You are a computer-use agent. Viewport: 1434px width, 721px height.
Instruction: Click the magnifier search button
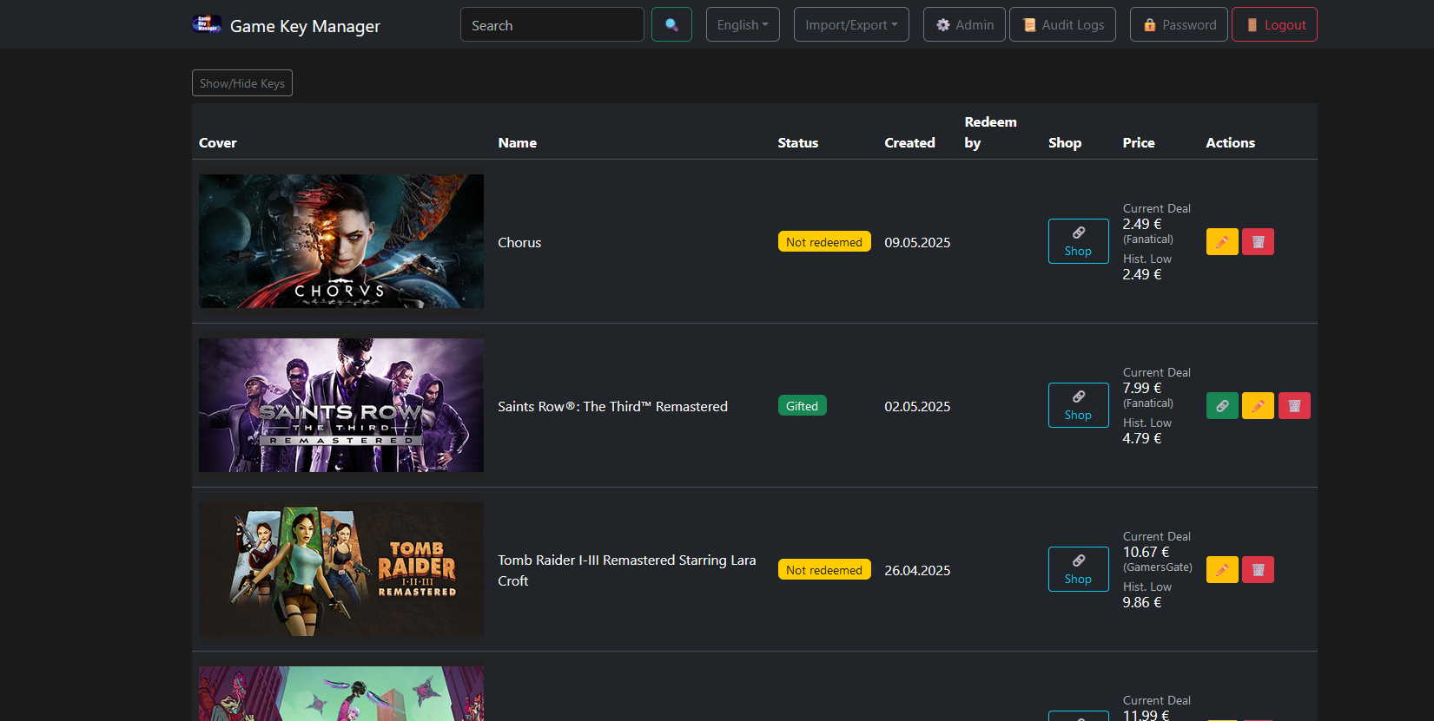(671, 25)
